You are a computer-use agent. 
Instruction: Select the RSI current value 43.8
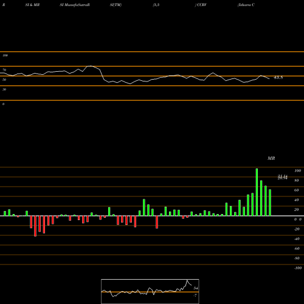[278, 77]
